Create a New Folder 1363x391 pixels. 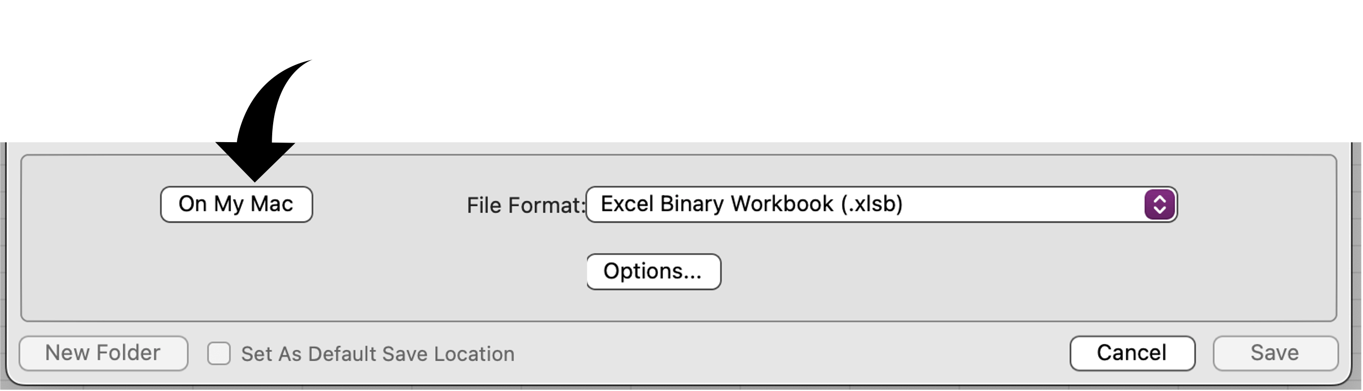tap(104, 353)
